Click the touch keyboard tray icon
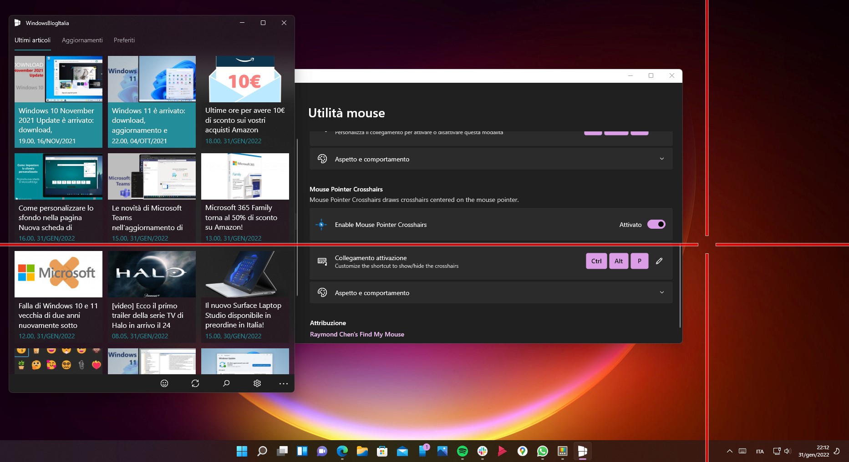849x462 pixels. click(742, 451)
